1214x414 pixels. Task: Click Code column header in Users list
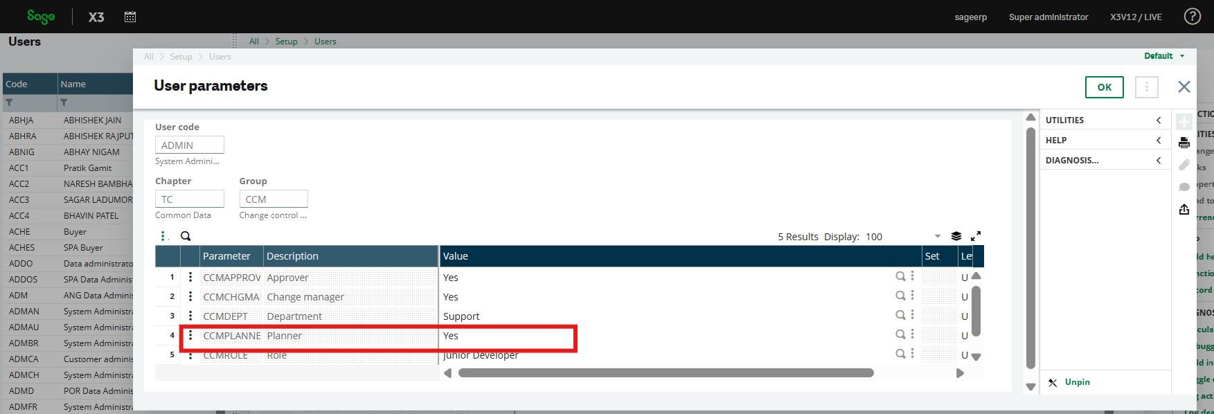[x=30, y=84]
